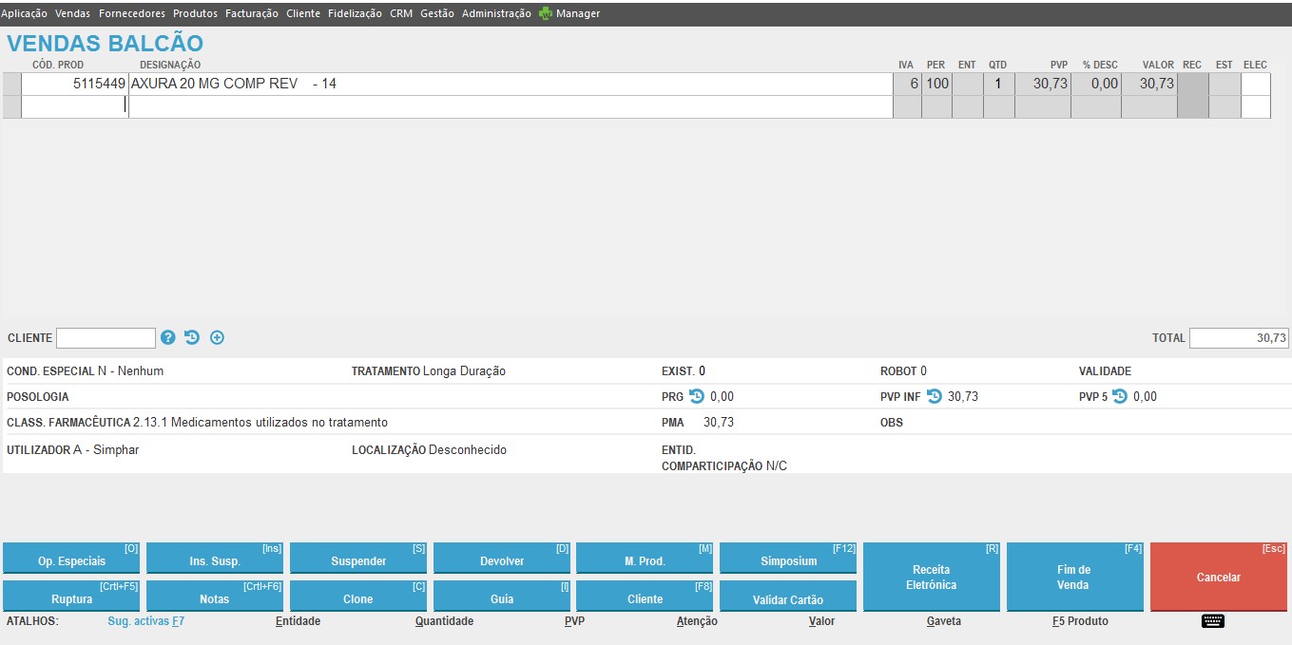
Task: Open client history icon next to Cliente
Action: pos(192,337)
